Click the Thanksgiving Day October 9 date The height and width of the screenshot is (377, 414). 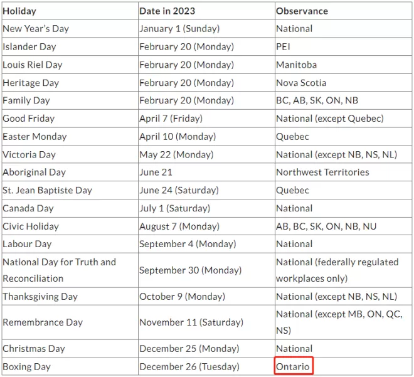point(182,297)
